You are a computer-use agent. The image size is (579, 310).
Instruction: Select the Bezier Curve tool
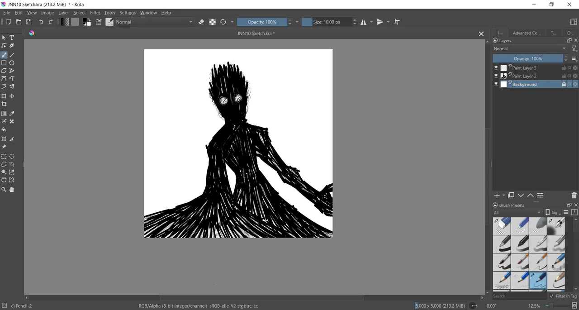click(x=4, y=79)
